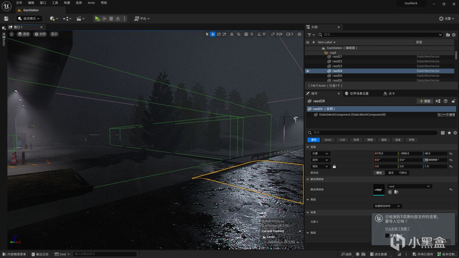Toggle grid snapping icon in viewport
The width and height of the screenshot is (459, 258).
point(246,34)
